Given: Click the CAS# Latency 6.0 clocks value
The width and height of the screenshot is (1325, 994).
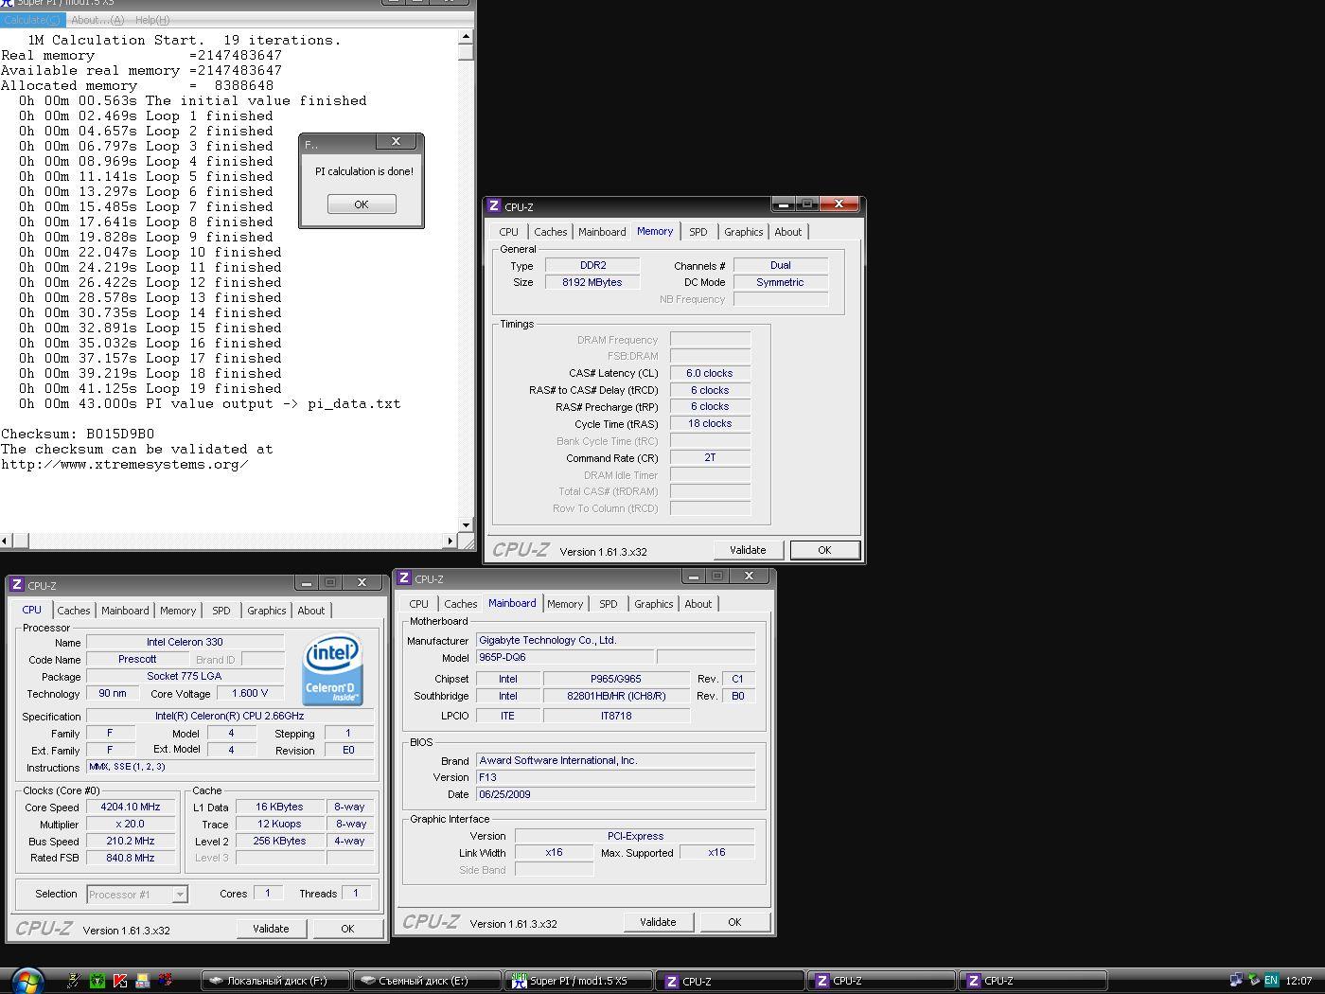Looking at the screenshot, I should [x=710, y=373].
